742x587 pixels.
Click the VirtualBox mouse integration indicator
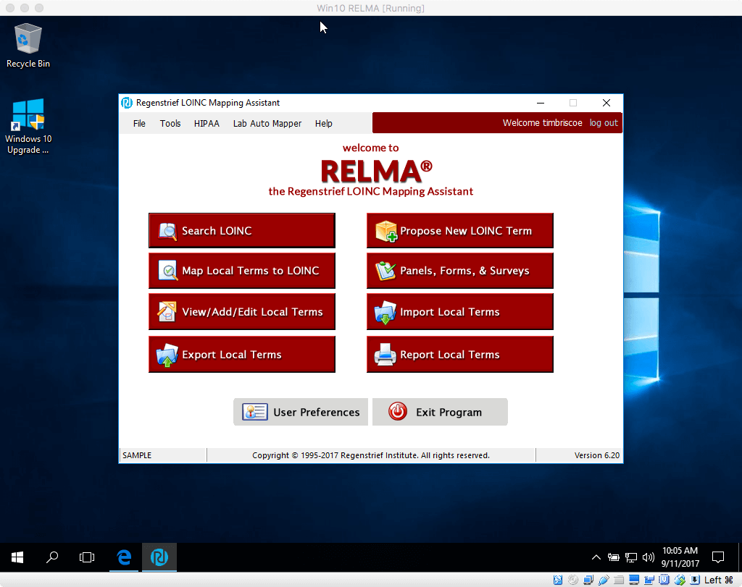coord(680,580)
